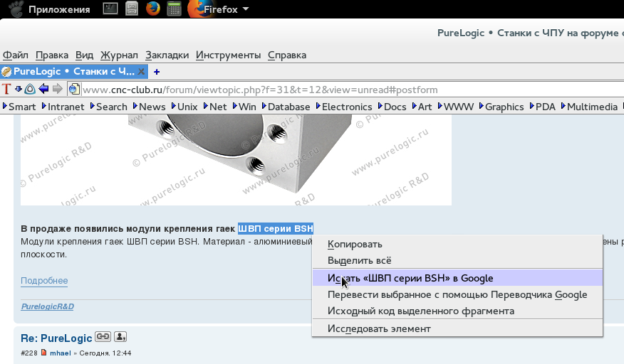Click the post permalink chain icon
624x364 pixels.
tap(103, 336)
